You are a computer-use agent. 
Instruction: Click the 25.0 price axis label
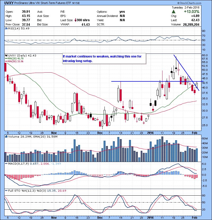tap(205, 125)
